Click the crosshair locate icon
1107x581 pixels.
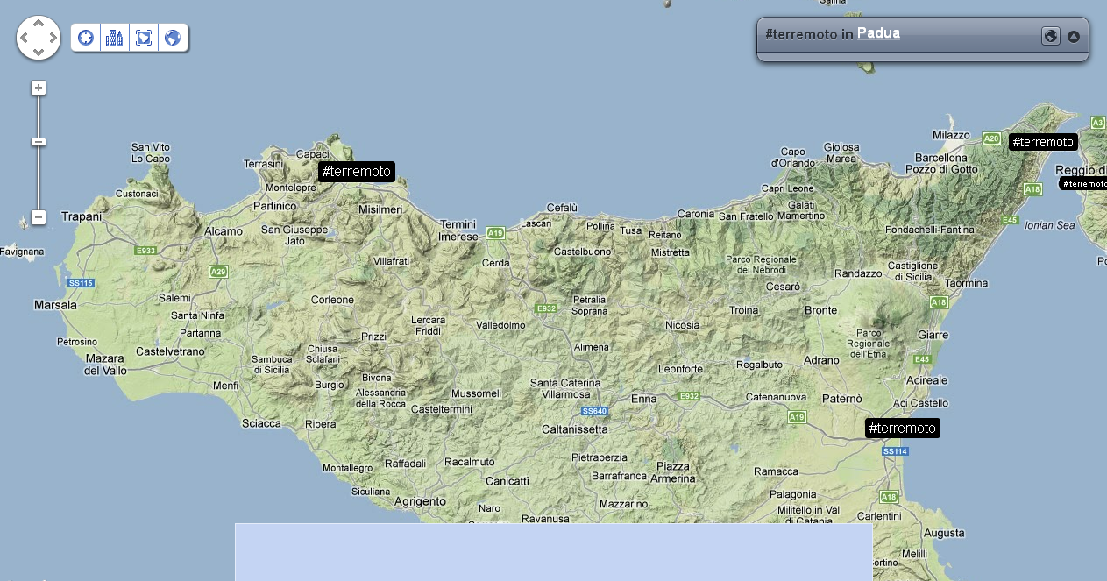click(86, 38)
